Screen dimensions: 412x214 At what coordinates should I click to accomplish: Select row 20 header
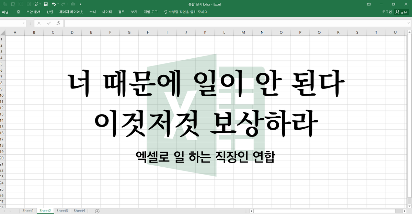pyautogui.click(x=2, y=158)
